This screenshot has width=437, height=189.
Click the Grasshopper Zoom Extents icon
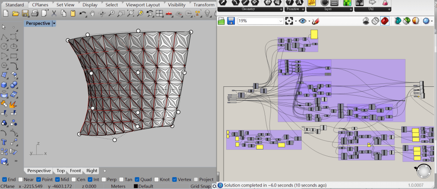click(289, 21)
